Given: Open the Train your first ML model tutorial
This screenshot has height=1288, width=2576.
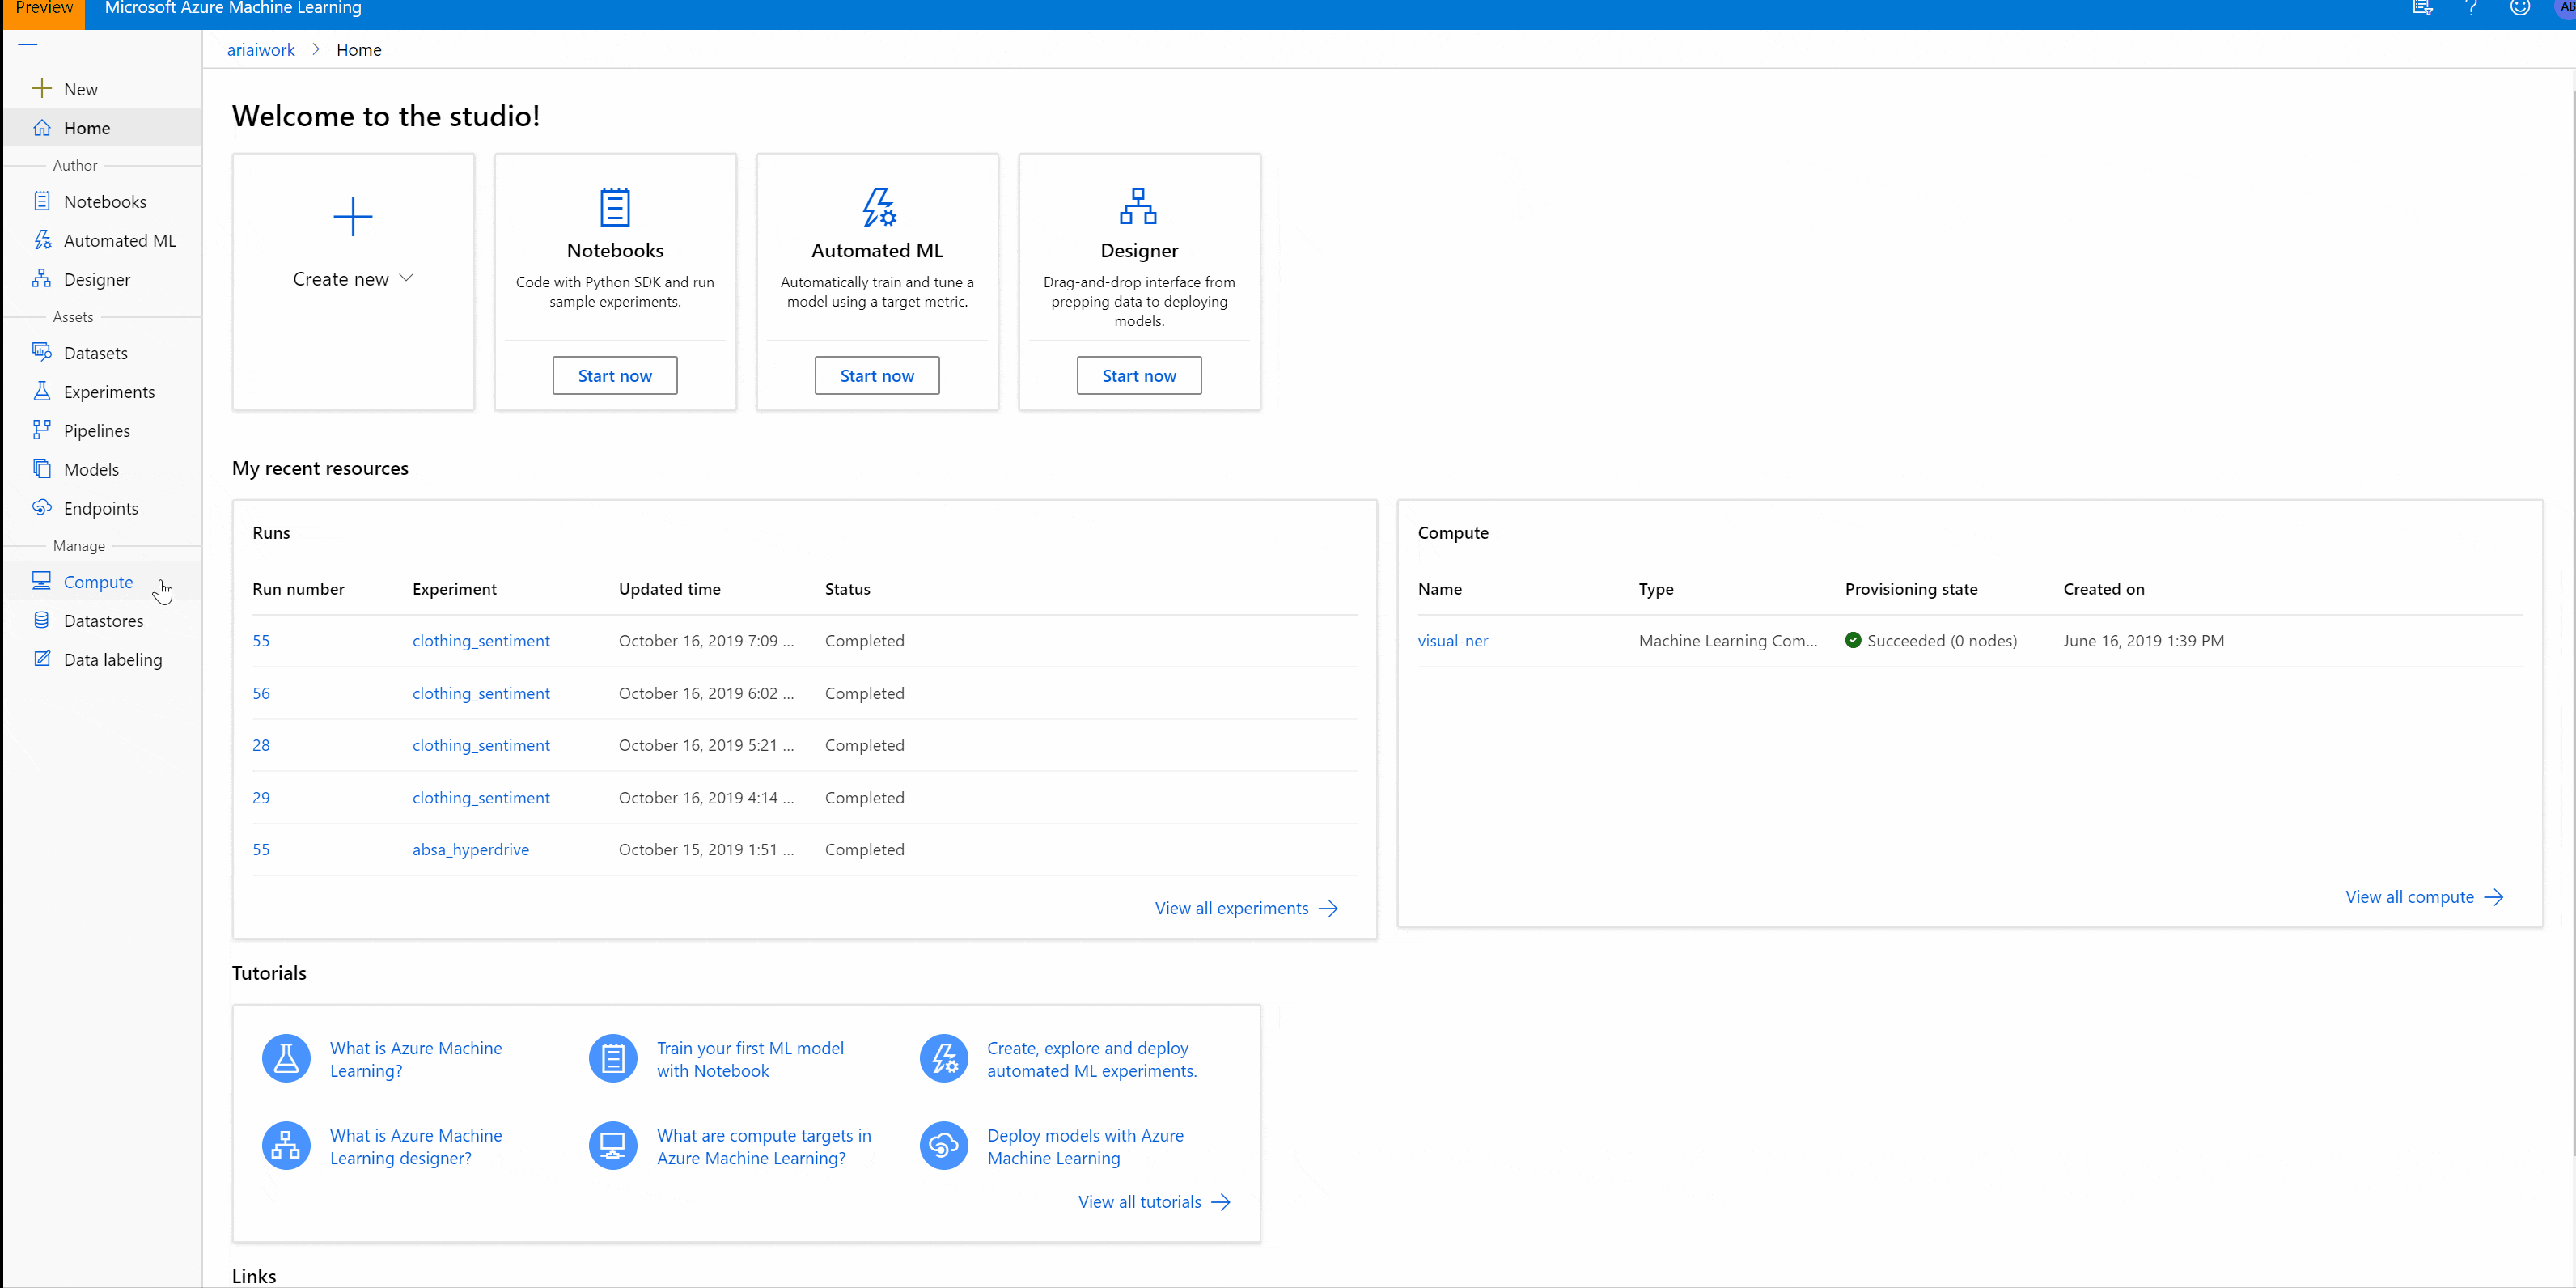Looking at the screenshot, I should click(x=750, y=1059).
